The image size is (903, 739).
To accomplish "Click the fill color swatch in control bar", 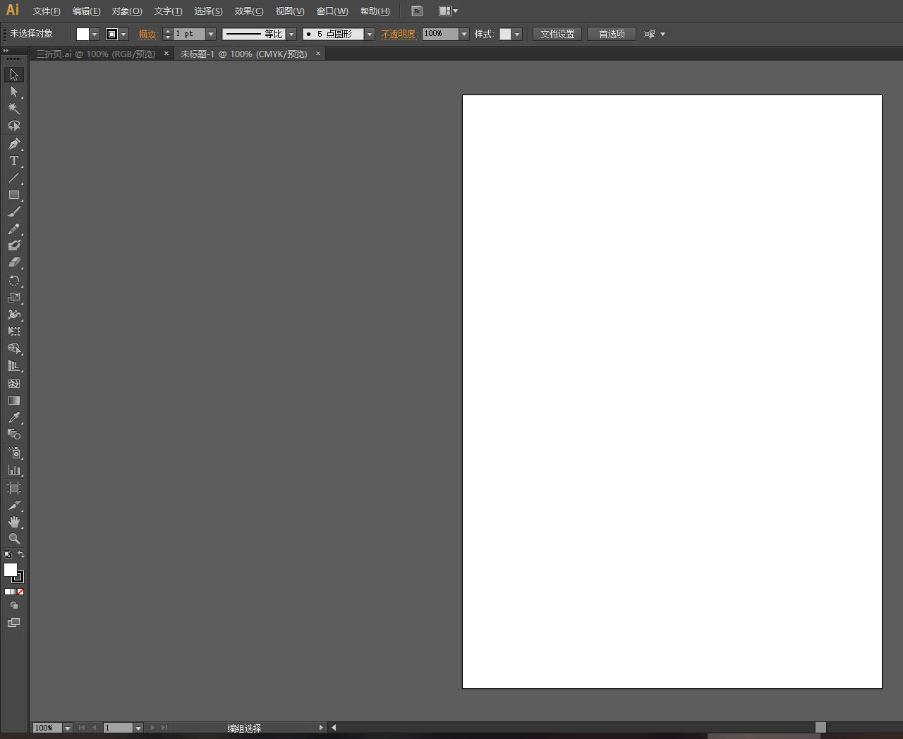I will [83, 34].
